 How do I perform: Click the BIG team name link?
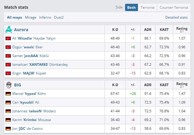tap(18, 85)
